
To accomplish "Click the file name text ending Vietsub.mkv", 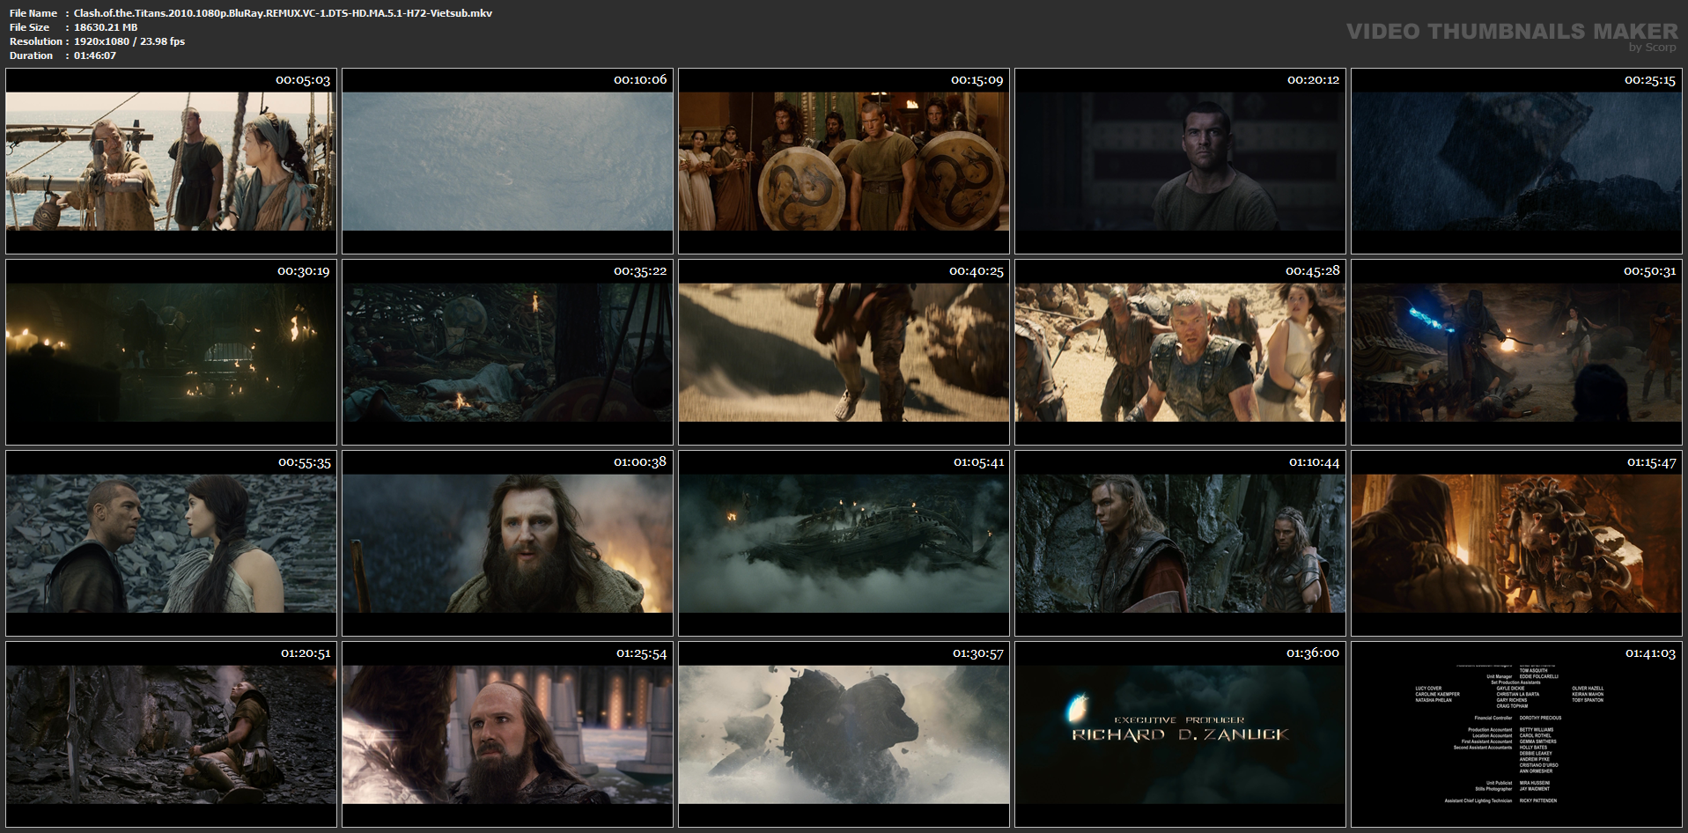I will click(283, 13).
